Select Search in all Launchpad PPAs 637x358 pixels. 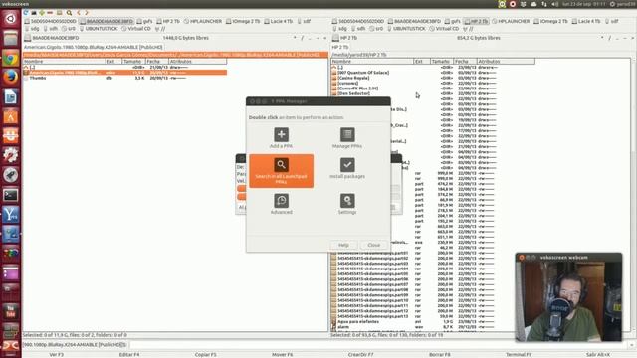point(281,171)
